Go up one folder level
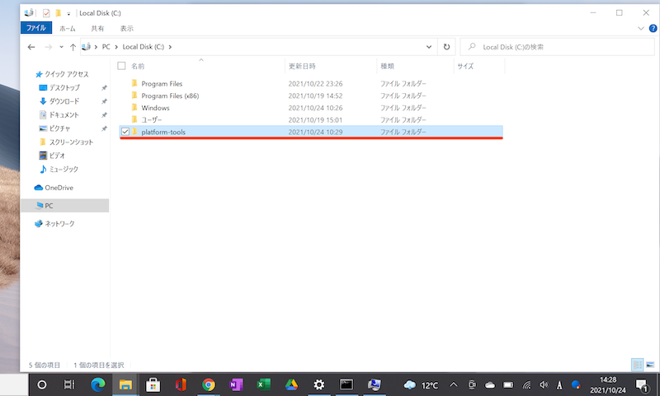 73,48
